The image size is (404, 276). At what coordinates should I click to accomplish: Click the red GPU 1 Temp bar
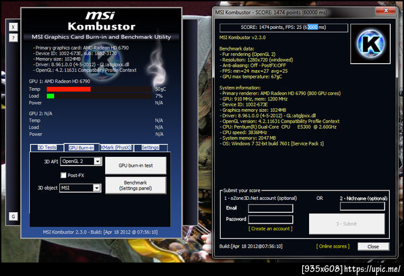(69, 89)
